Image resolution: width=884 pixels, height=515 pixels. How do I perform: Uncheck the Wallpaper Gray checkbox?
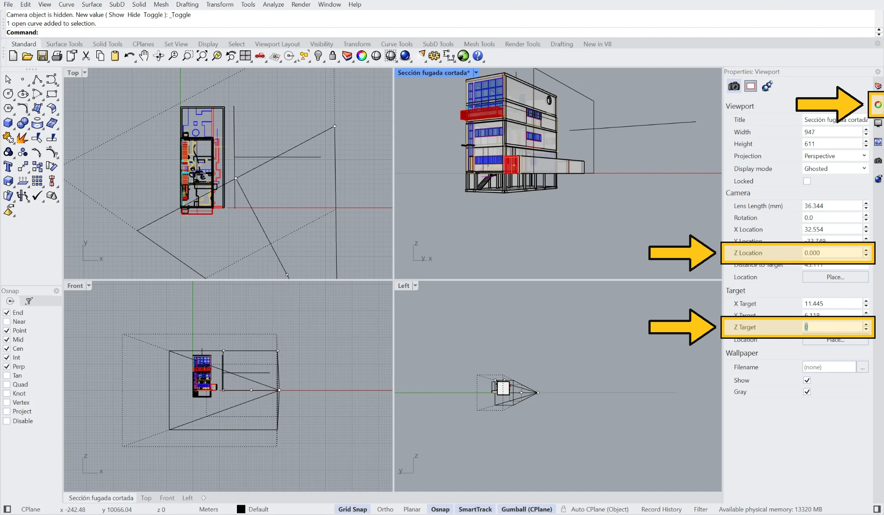(807, 392)
